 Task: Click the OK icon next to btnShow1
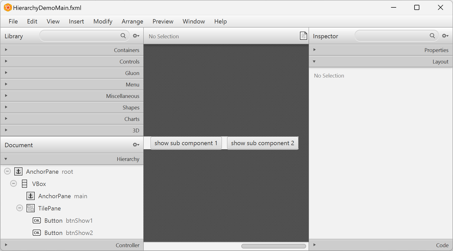coord(36,220)
